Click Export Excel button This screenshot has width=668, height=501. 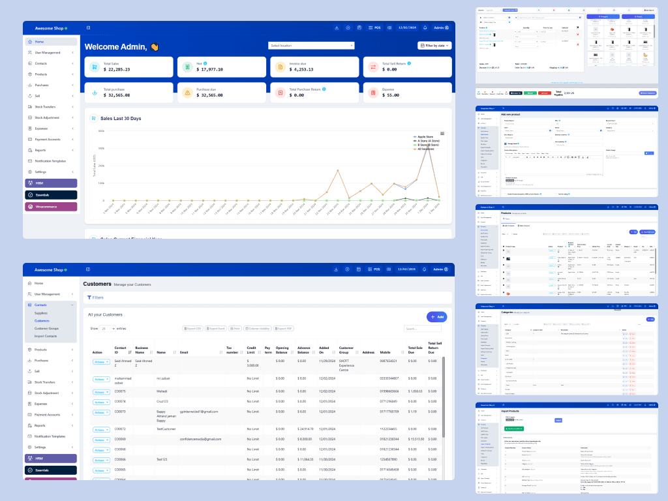click(x=216, y=329)
